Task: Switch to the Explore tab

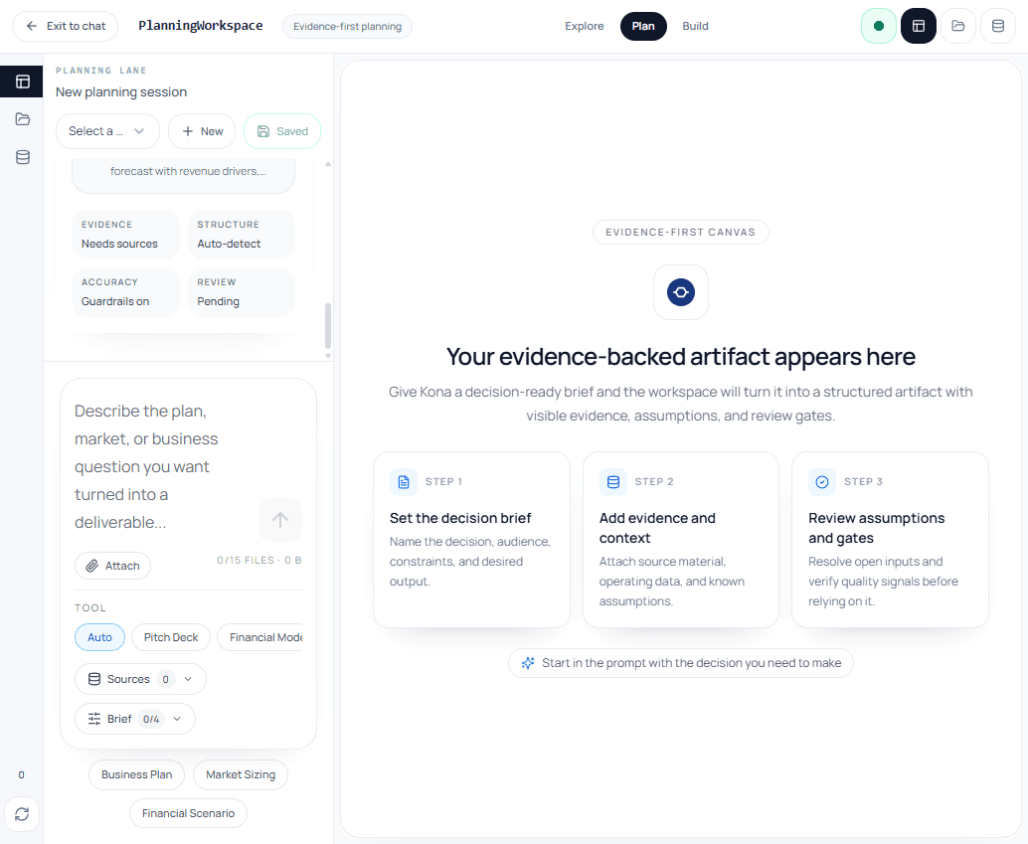Action: coord(585,26)
